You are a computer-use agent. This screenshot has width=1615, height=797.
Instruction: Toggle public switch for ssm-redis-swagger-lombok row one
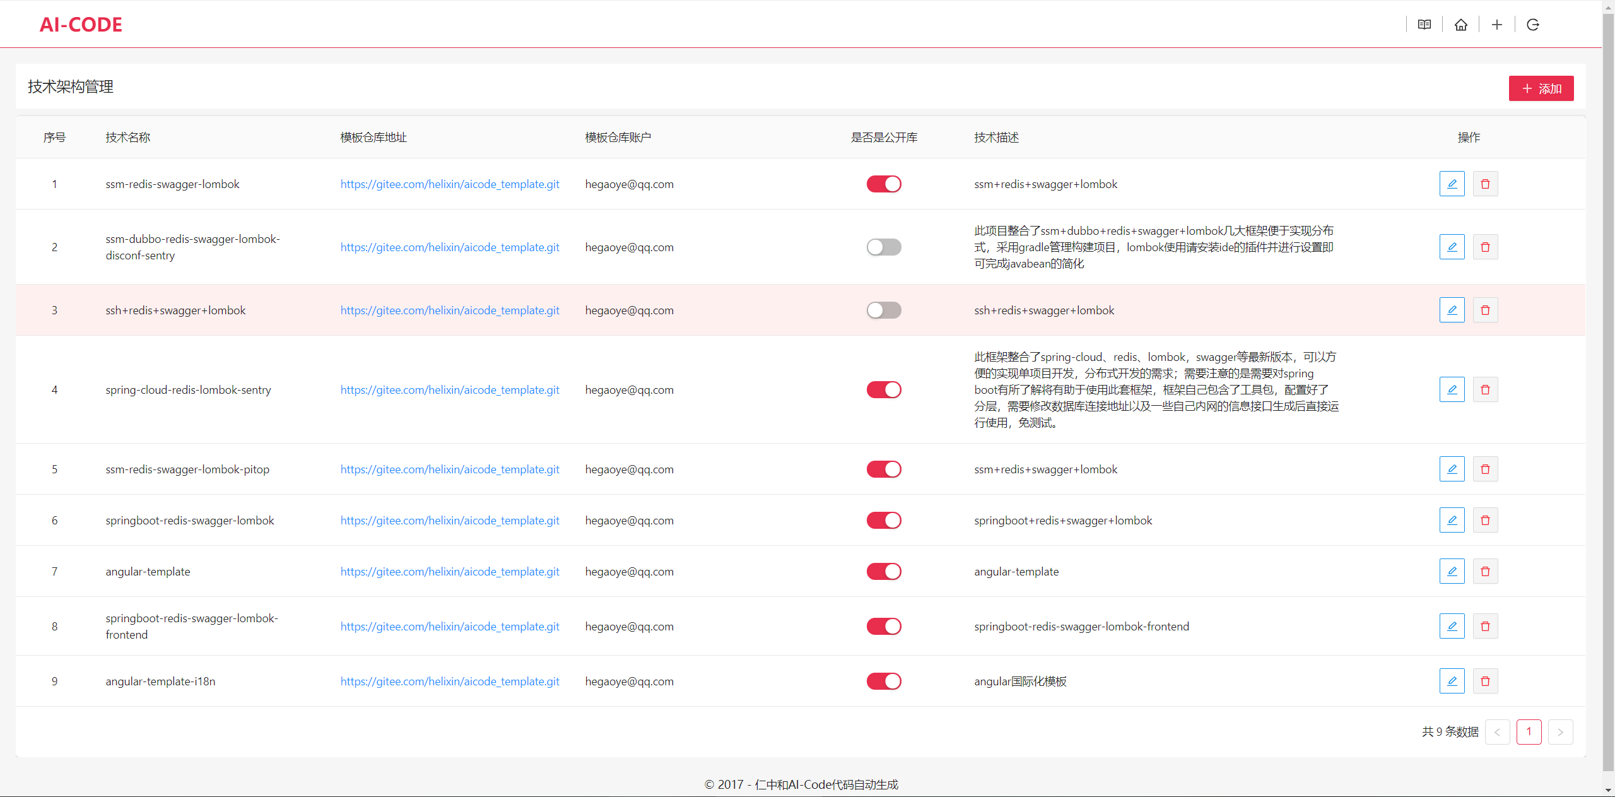click(883, 184)
